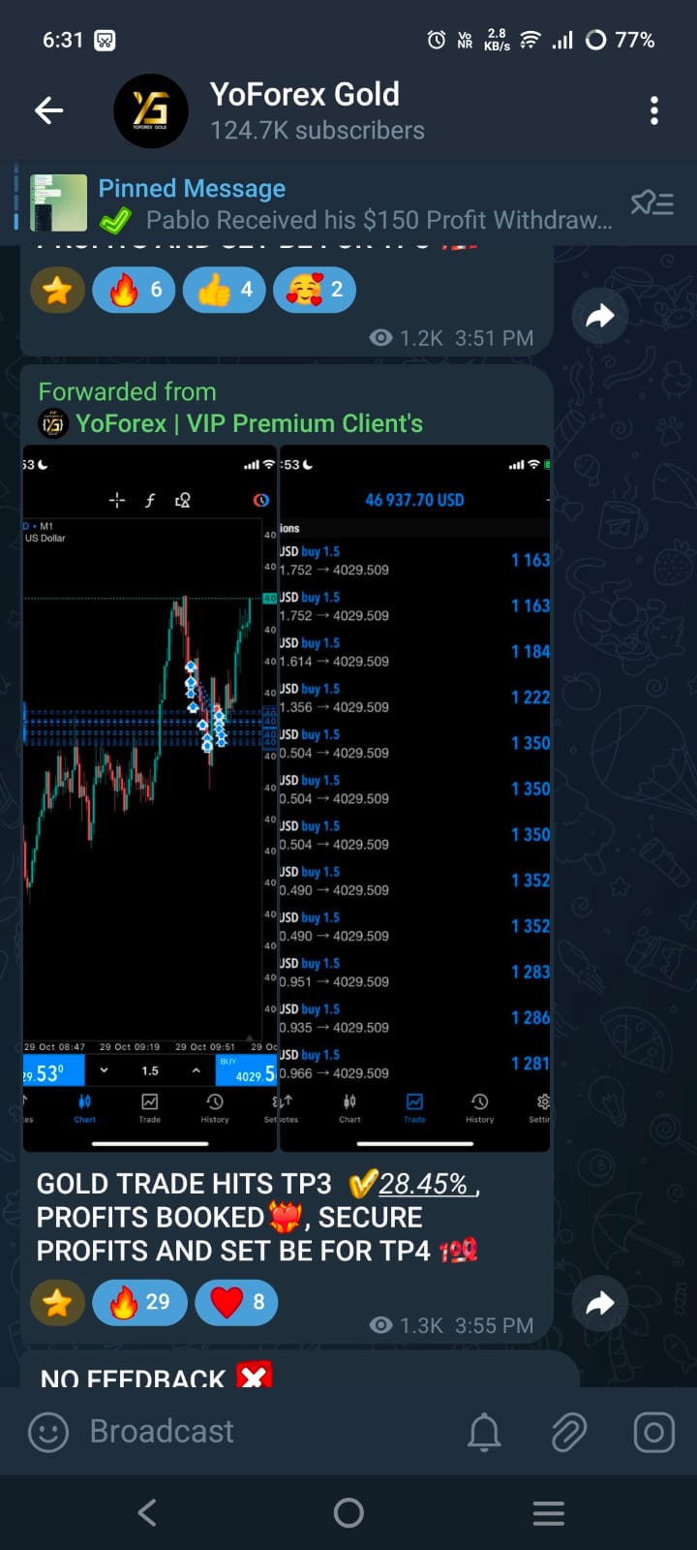Tap the star reaction on gold trade post
The width and height of the screenshot is (697, 1550).
point(57,1302)
